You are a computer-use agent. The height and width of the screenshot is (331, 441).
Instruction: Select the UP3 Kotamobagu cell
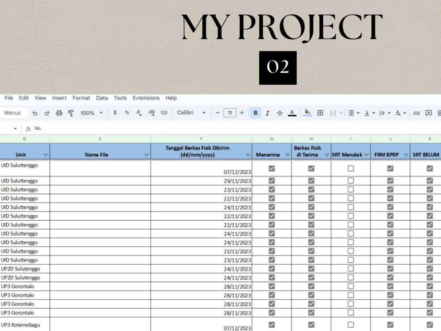(25, 324)
